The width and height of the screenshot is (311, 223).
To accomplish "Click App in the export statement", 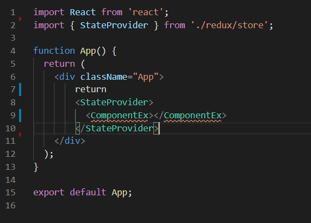I will point(119,193).
